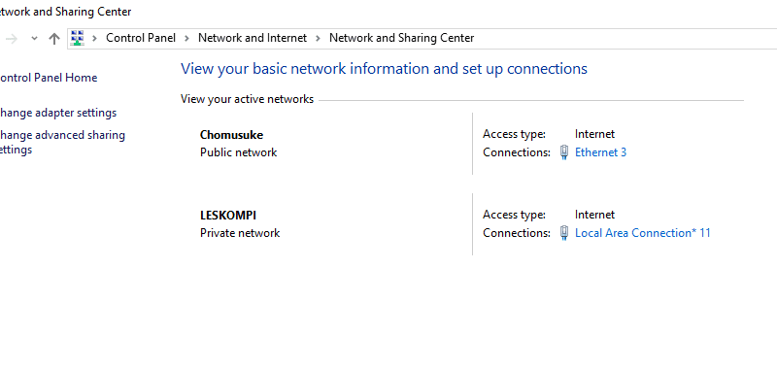The width and height of the screenshot is (777, 369).
Task: Click the Chomusuke network name
Action: point(231,135)
